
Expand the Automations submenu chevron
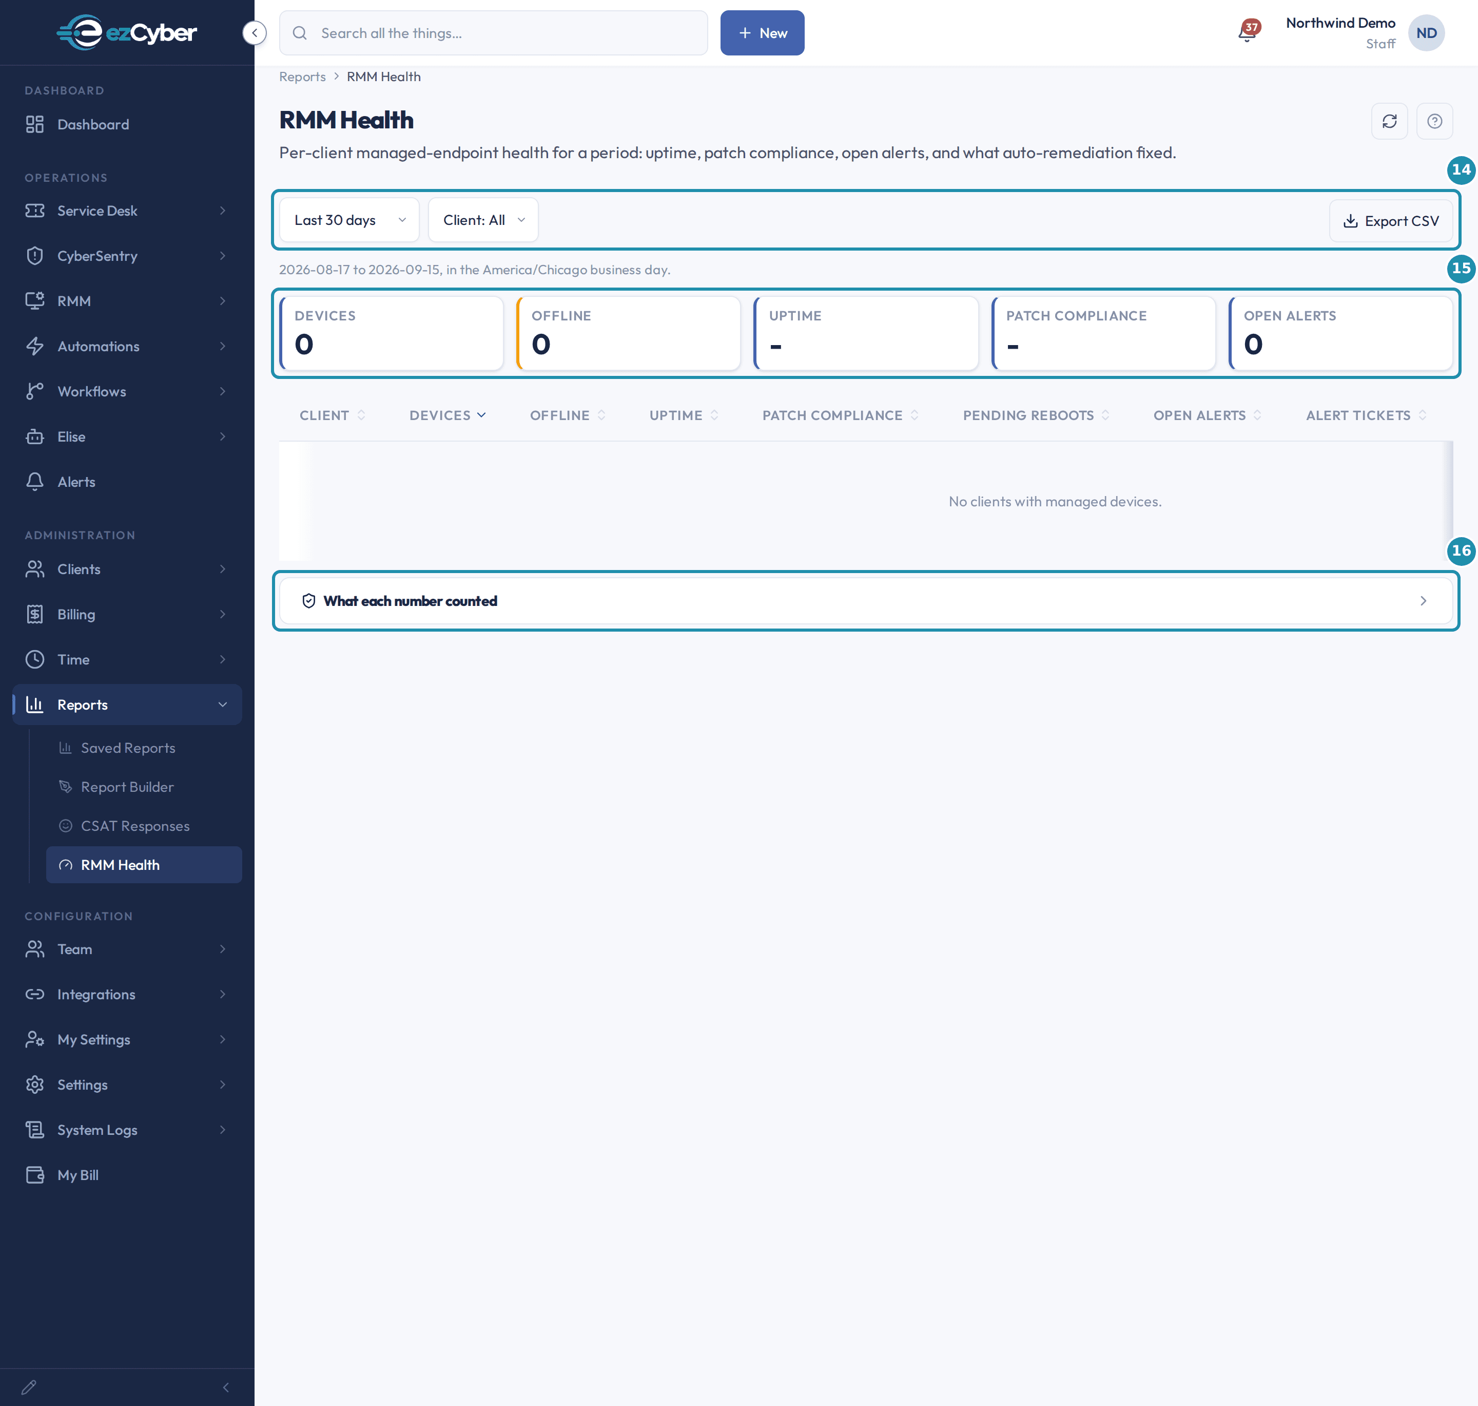coord(223,346)
